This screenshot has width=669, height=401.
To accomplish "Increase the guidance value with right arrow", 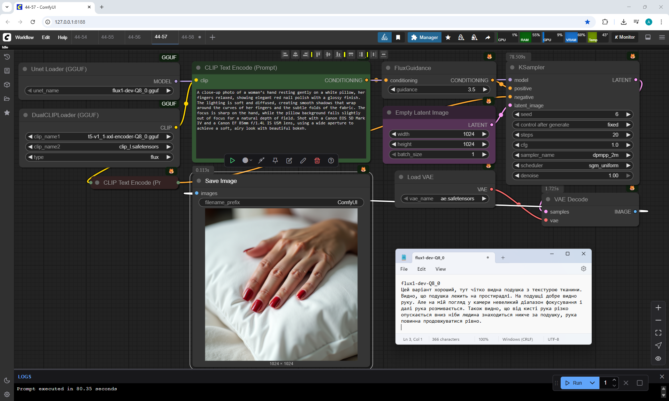I will [485, 90].
